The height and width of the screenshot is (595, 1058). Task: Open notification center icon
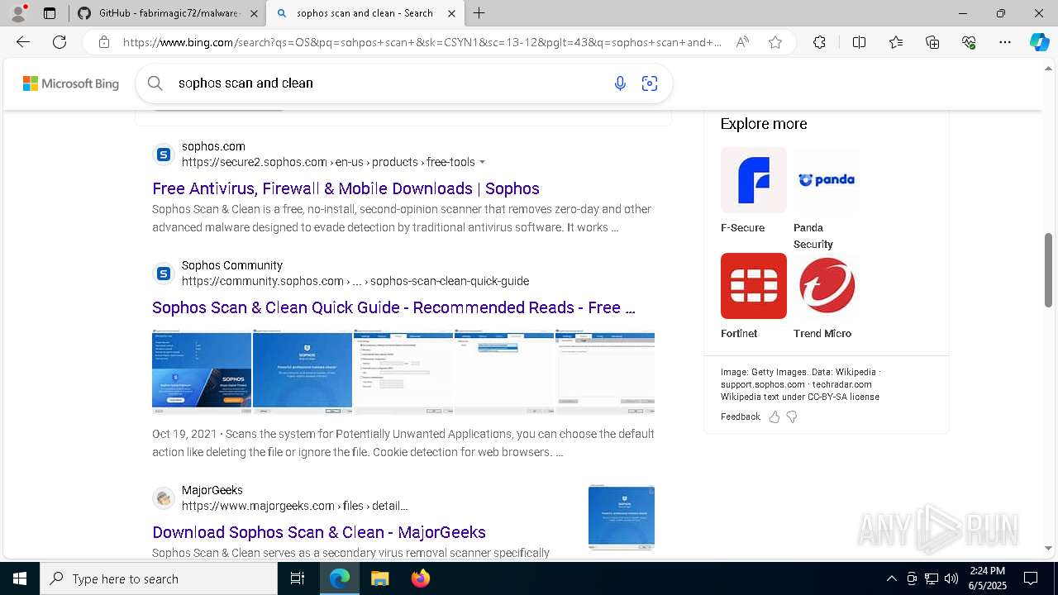pos(1031,578)
